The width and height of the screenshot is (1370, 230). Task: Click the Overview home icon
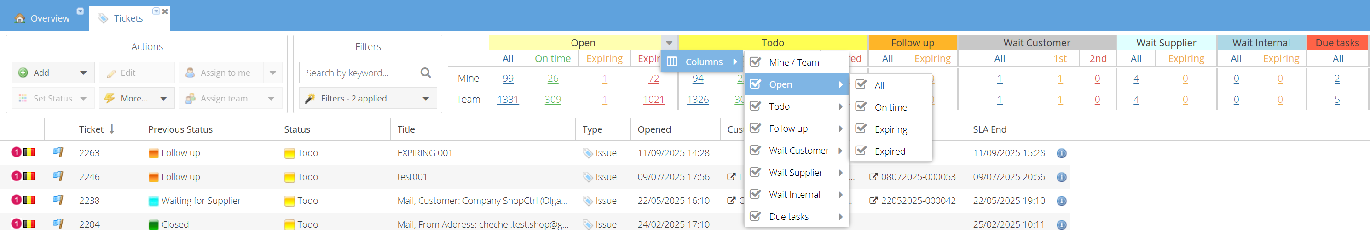tap(20, 18)
